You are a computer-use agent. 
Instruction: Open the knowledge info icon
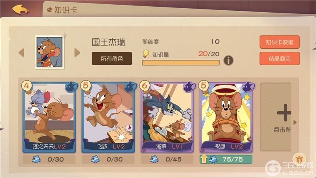click(x=228, y=60)
